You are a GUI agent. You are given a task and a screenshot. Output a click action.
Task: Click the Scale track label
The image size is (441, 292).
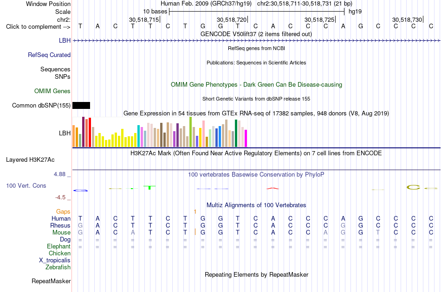pyautogui.click(x=63, y=12)
